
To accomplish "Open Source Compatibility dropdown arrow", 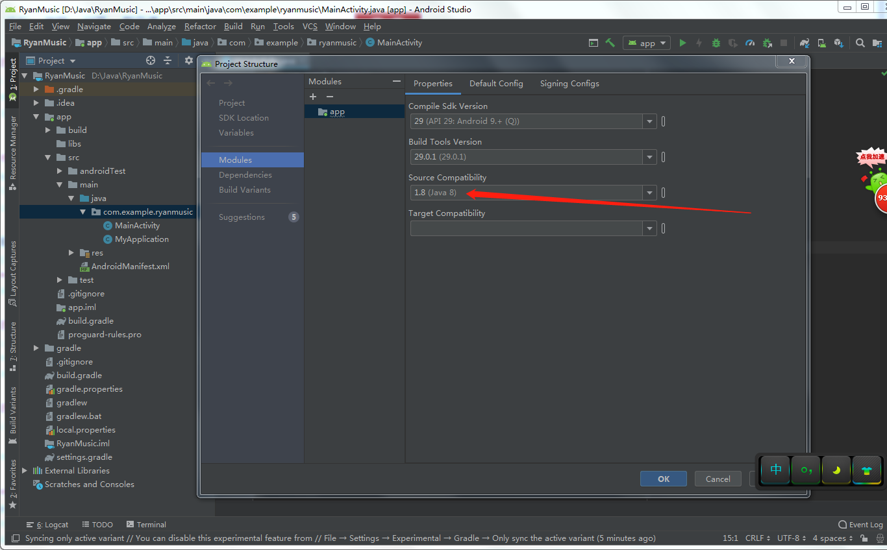I will pos(649,193).
